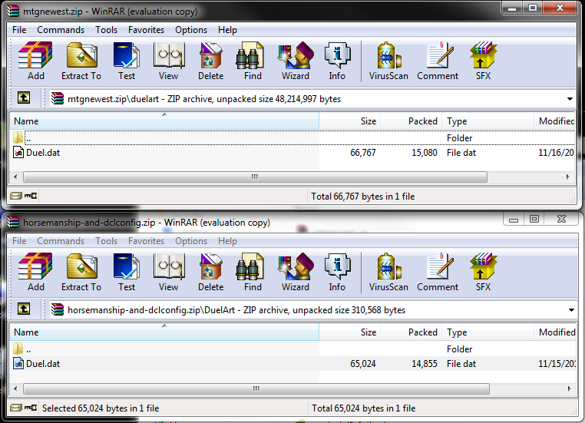Click Delete icon in horsemanship-and-dclconfig.zip window
Screen dimensions: 585x423
[x=210, y=273]
